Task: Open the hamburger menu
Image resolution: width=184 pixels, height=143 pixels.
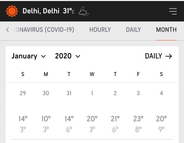Action: click(173, 11)
